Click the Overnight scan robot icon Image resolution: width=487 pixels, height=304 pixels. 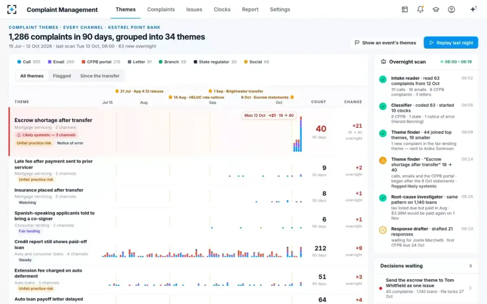(383, 62)
